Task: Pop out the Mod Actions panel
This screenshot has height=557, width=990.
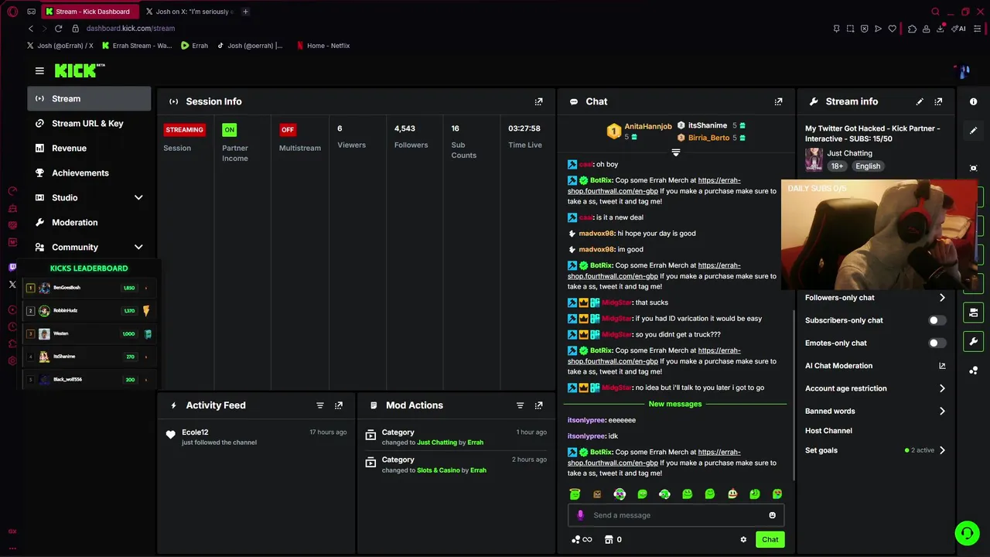Action: pos(538,405)
